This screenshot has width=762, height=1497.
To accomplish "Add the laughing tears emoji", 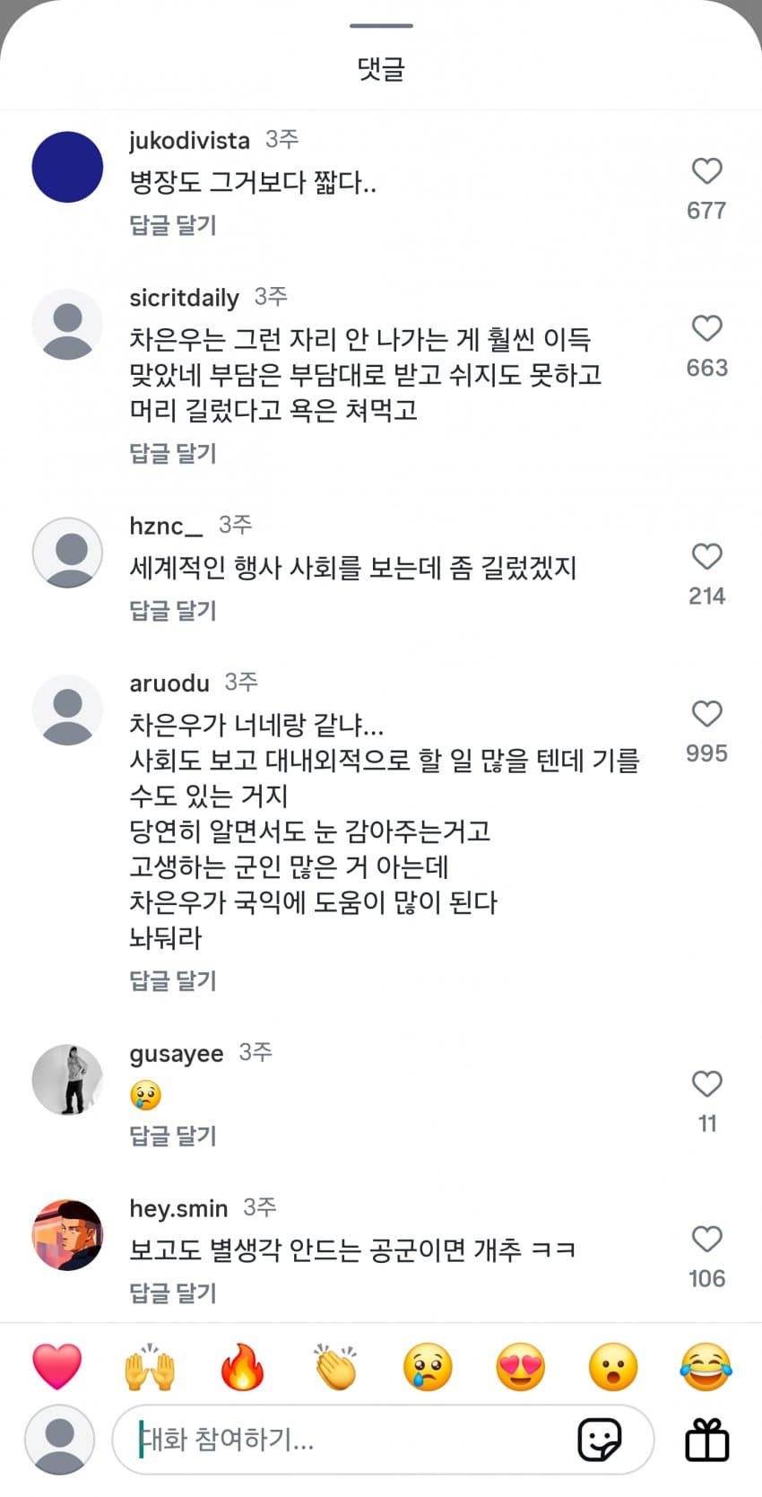I will pyautogui.click(x=706, y=1367).
